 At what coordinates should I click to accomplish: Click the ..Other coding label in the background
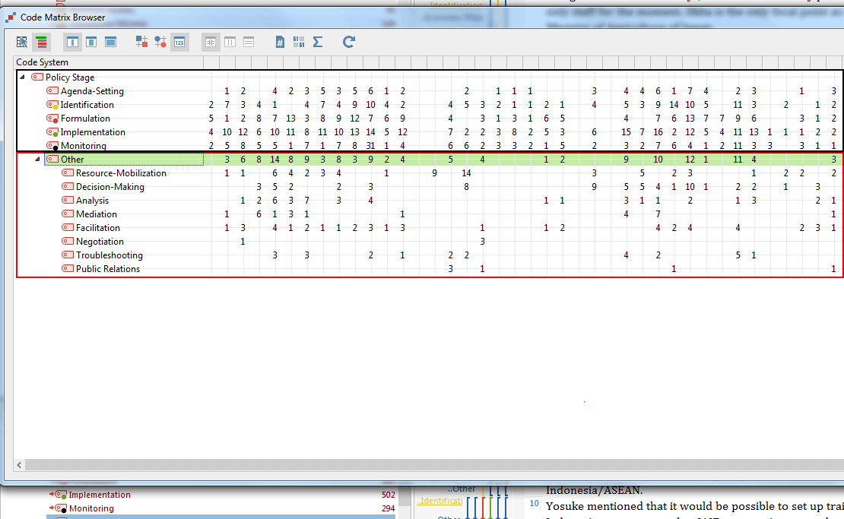462,489
